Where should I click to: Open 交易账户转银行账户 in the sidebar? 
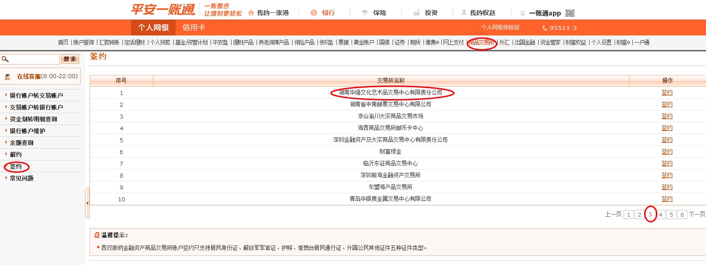36,107
